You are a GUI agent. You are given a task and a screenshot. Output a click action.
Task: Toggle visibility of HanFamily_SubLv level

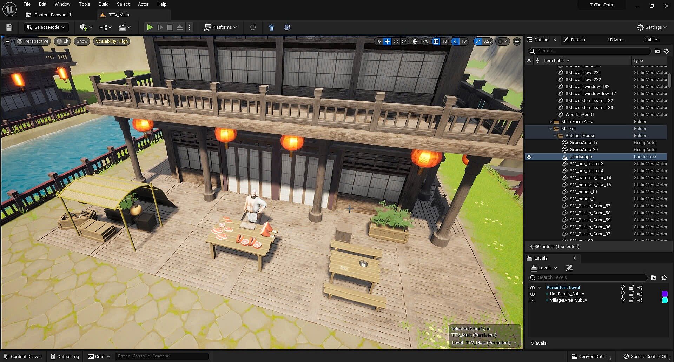(x=533, y=294)
